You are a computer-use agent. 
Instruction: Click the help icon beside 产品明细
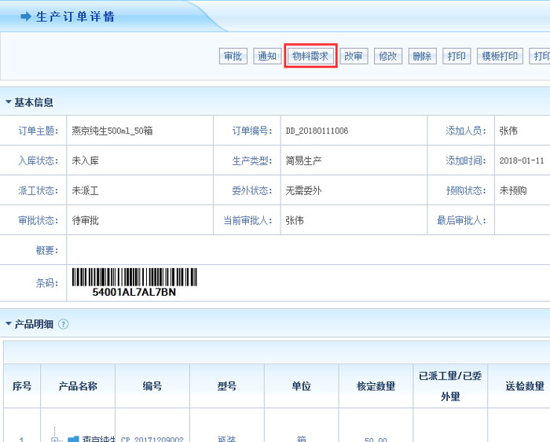coord(64,324)
